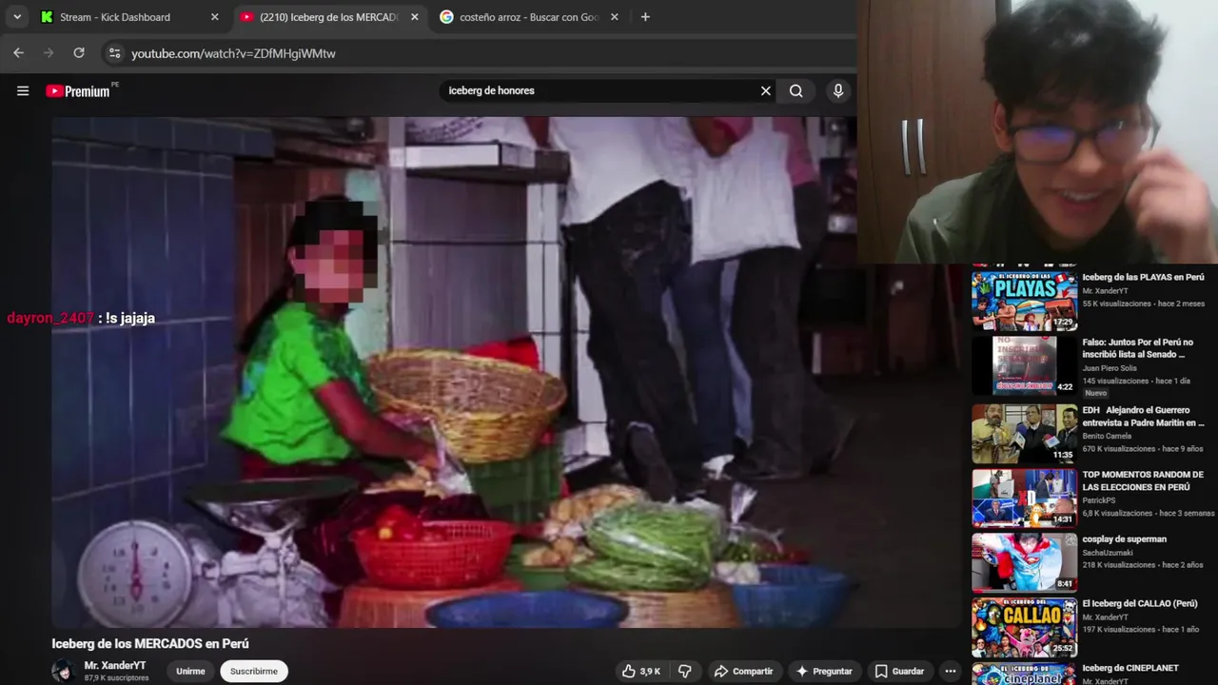Screen dimensions: 1218x685
Task: Share the video via Compartir
Action: (x=744, y=671)
